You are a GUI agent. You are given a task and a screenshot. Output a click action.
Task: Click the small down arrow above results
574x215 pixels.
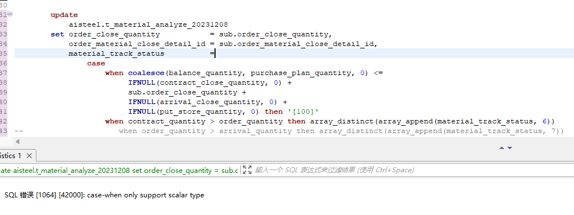click(509, 148)
